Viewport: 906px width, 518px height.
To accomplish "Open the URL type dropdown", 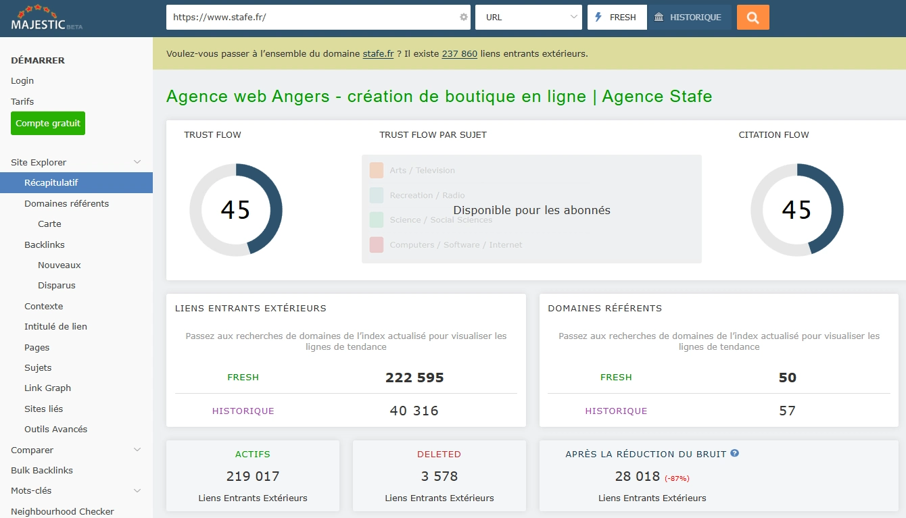I will point(528,17).
